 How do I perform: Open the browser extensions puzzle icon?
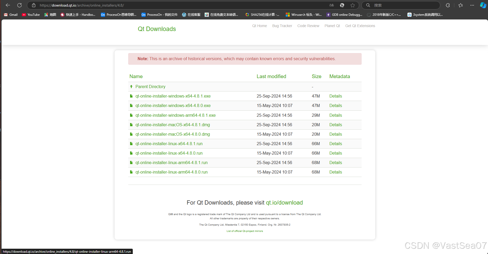[448, 5]
